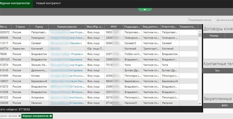The height and width of the screenshot is (119, 233).
Task: Expand the green dropdown panel arrow
Action: [x=145, y=10]
